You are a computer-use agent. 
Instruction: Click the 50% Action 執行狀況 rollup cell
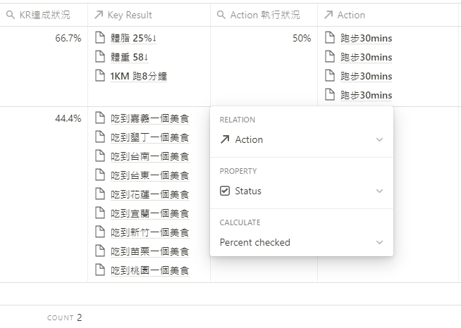click(x=264, y=67)
